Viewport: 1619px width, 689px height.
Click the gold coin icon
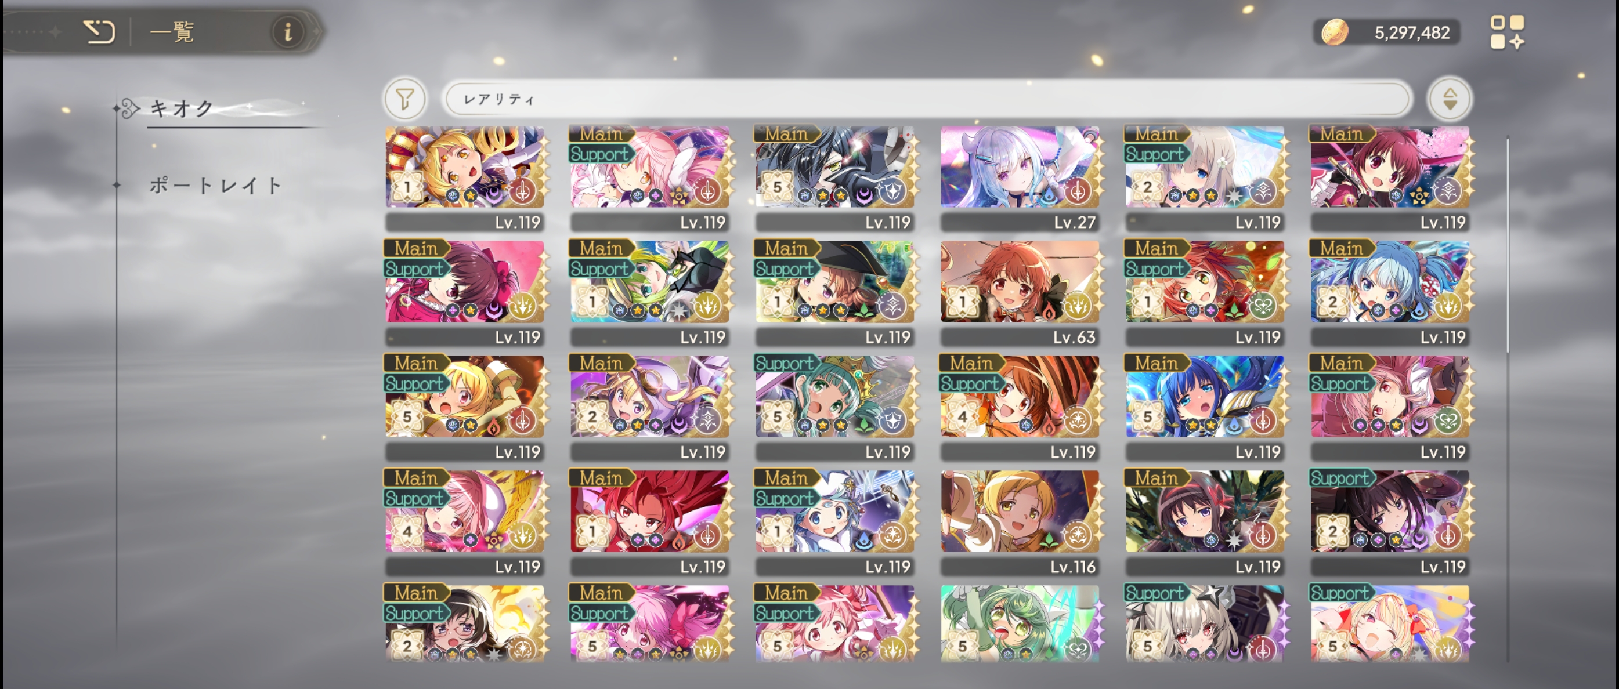pyautogui.click(x=1333, y=32)
